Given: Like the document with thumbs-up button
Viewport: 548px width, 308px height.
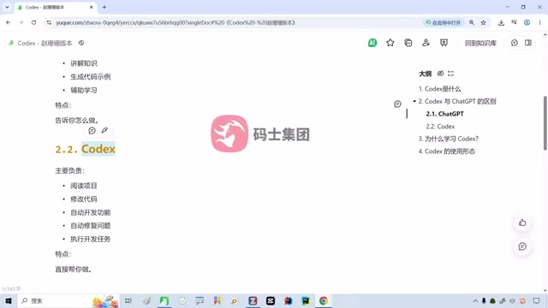Looking at the screenshot, I should [522, 222].
